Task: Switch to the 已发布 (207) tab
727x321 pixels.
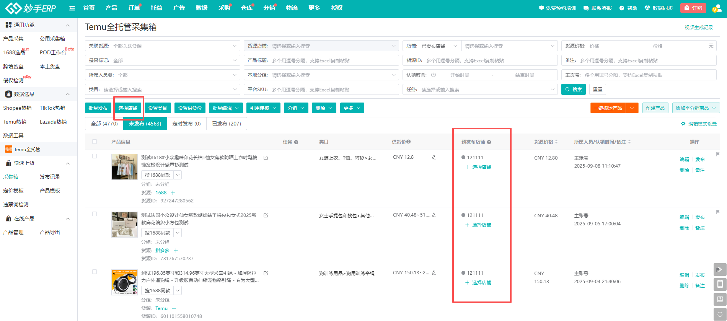Action: [227, 124]
